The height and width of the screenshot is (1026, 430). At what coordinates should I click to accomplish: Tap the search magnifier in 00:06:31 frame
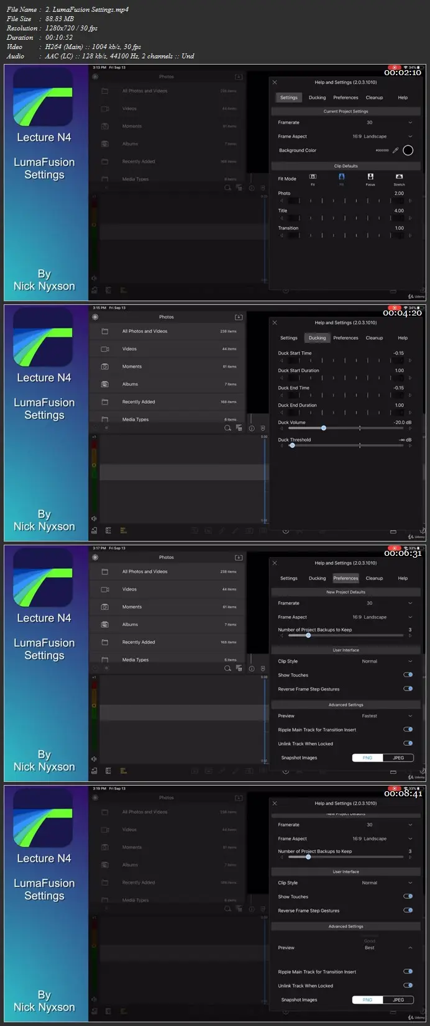pos(228,668)
